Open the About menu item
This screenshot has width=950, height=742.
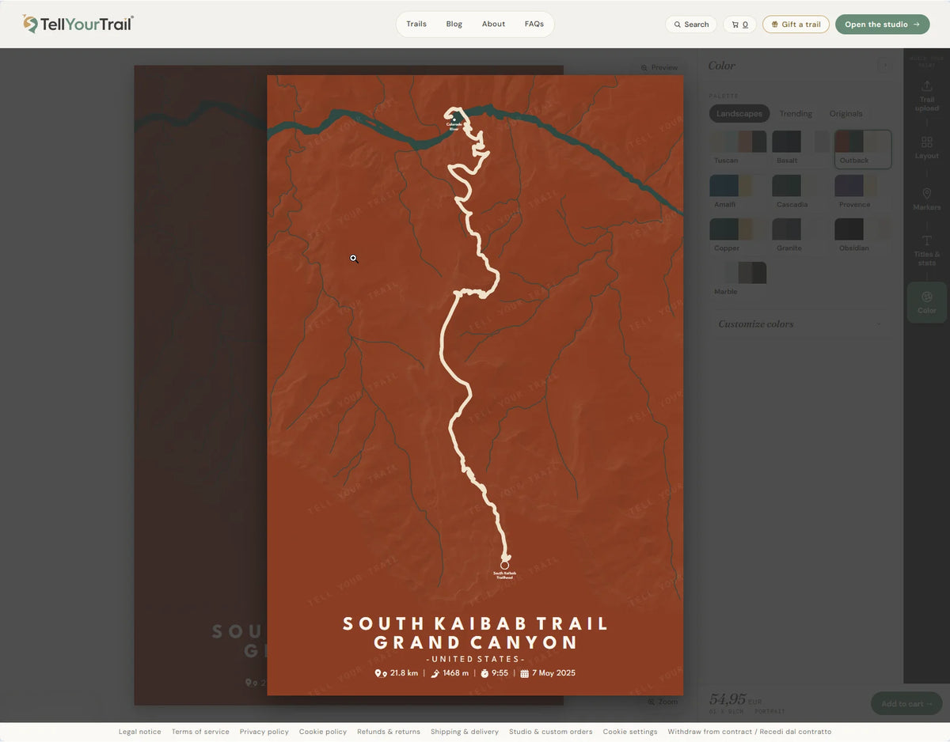tap(493, 24)
